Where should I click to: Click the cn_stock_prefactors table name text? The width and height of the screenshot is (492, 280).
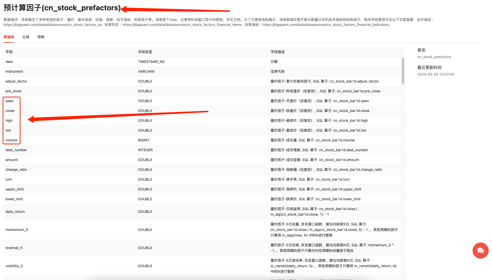(434, 57)
